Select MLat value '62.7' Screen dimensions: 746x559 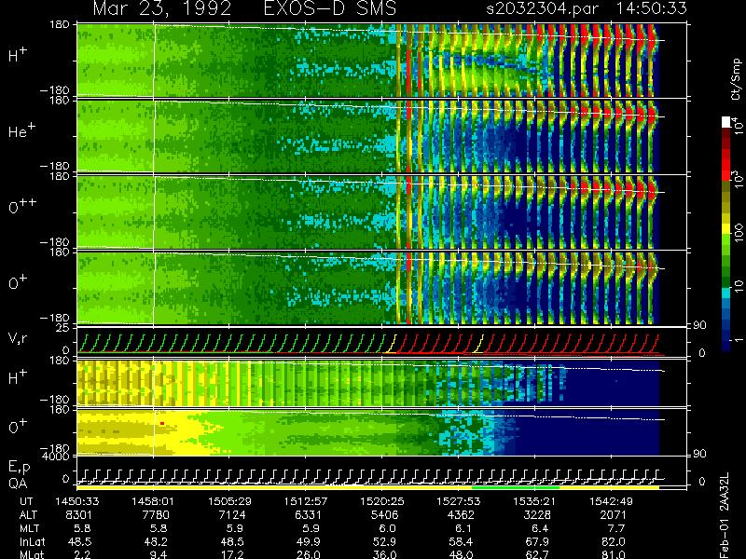[537, 554]
